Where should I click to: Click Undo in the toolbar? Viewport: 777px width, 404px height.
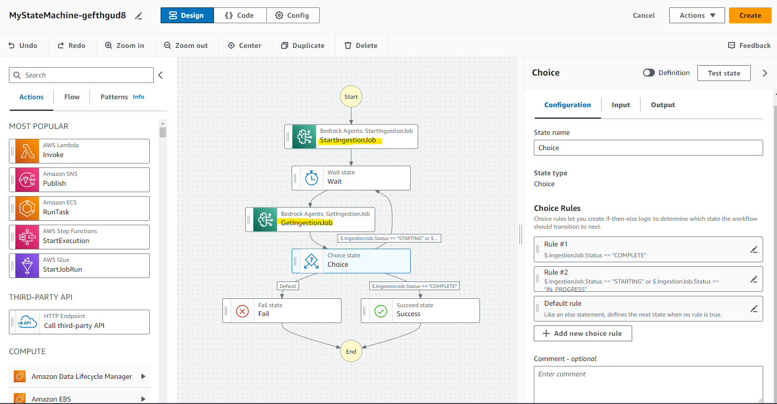pos(23,45)
